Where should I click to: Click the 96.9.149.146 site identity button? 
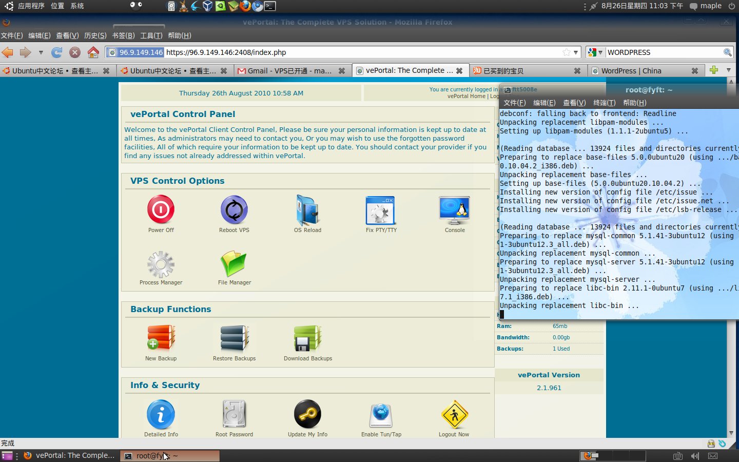pos(135,52)
